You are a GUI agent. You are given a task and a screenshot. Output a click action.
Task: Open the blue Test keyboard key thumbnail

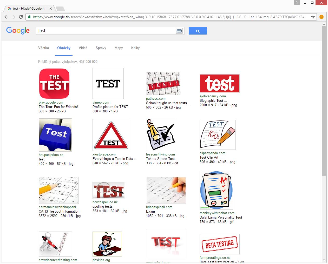(x=55, y=135)
